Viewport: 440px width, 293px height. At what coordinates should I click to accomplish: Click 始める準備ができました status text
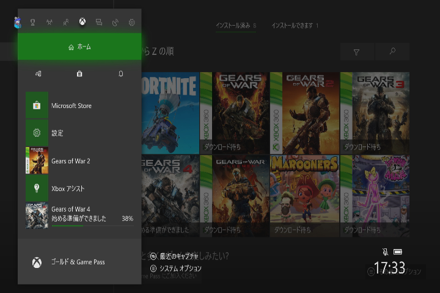(79, 219)
